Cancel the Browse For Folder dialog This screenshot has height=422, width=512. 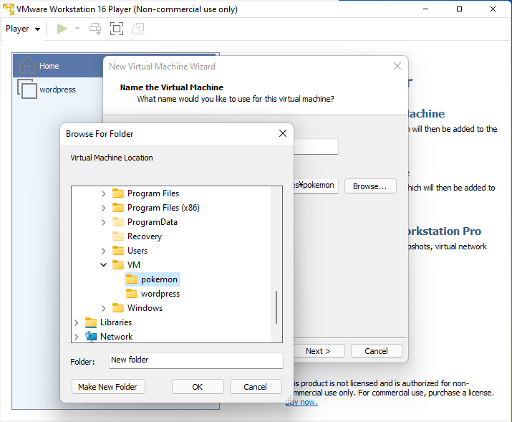(256, 387)
